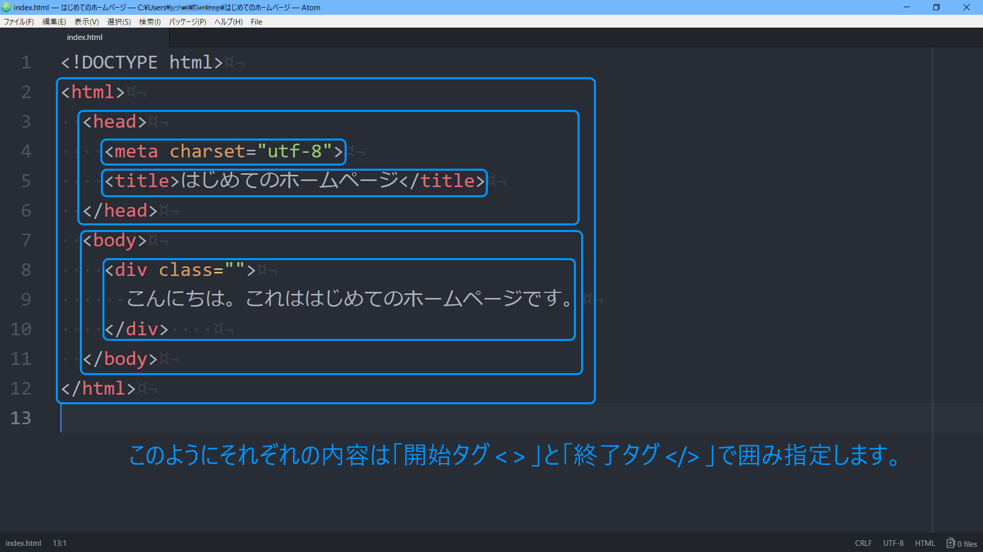Change the UTF-8 encoding selector
983x552 pixels.
tap(893, 543)
